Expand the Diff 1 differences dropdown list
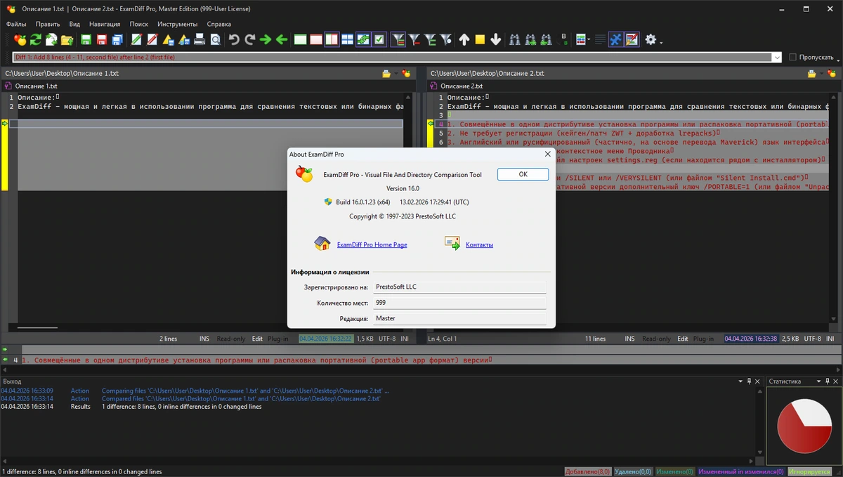 776,57
